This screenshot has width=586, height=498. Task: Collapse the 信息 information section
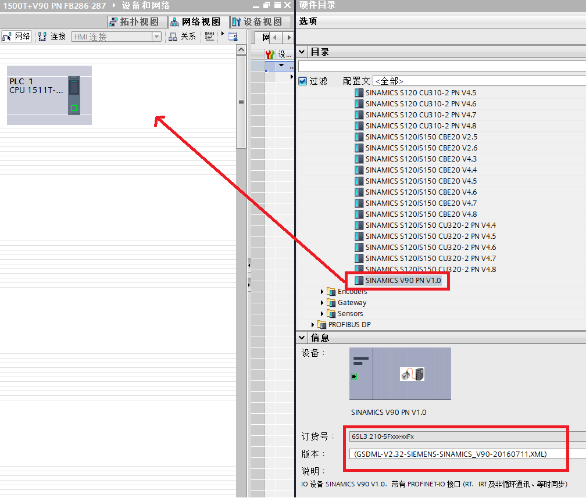pos(302,338)
